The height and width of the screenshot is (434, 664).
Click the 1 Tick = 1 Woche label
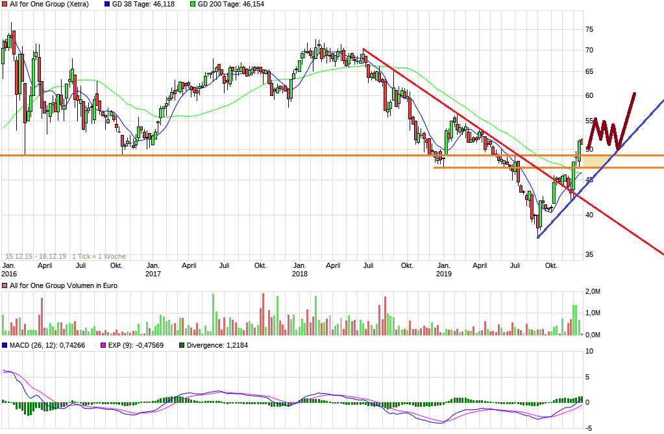(99, 256)
